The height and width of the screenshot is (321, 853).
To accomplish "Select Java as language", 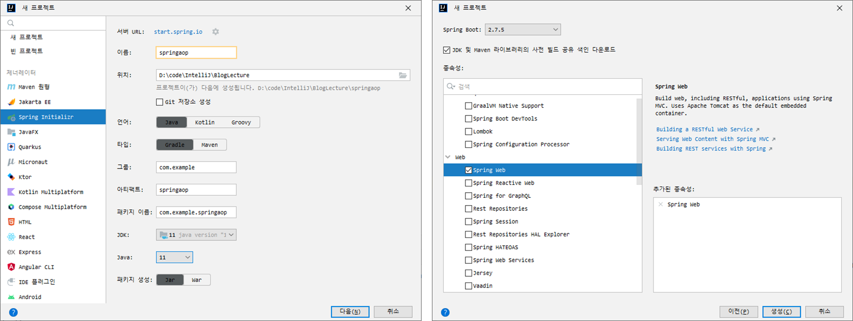I will pyautogui.click(x=172, y=122).
